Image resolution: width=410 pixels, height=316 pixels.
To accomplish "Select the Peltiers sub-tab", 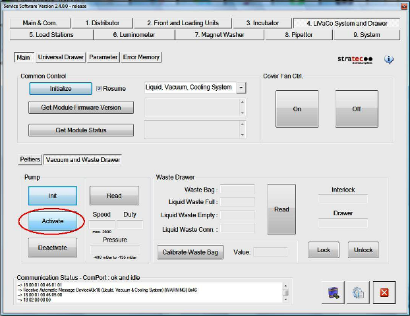I will tap(30, 159).
